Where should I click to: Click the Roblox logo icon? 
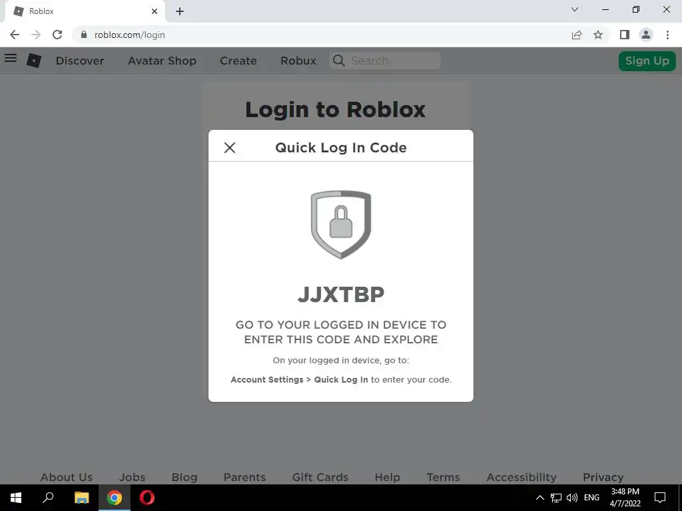[x=34, y=61]
